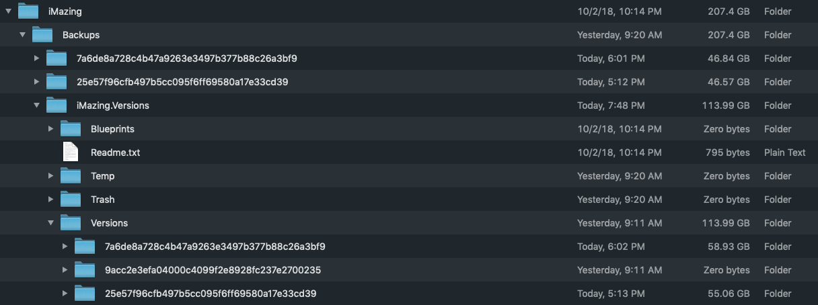Expand the Trash folder disclosure triangle

[51, 200]
